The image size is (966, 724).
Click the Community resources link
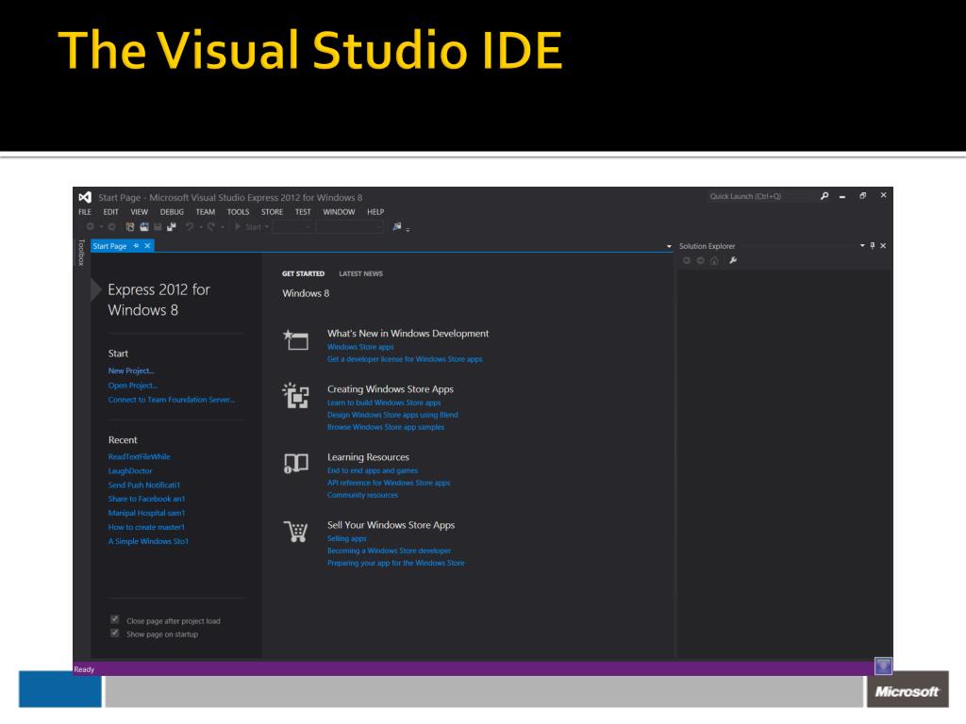point(363,495)
